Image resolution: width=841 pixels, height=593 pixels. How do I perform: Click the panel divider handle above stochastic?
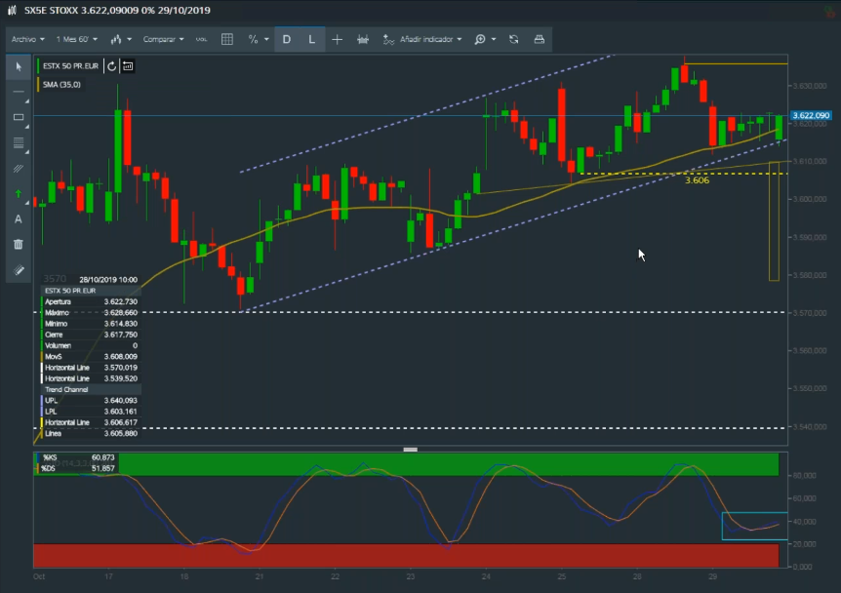[x=410, y=450]
